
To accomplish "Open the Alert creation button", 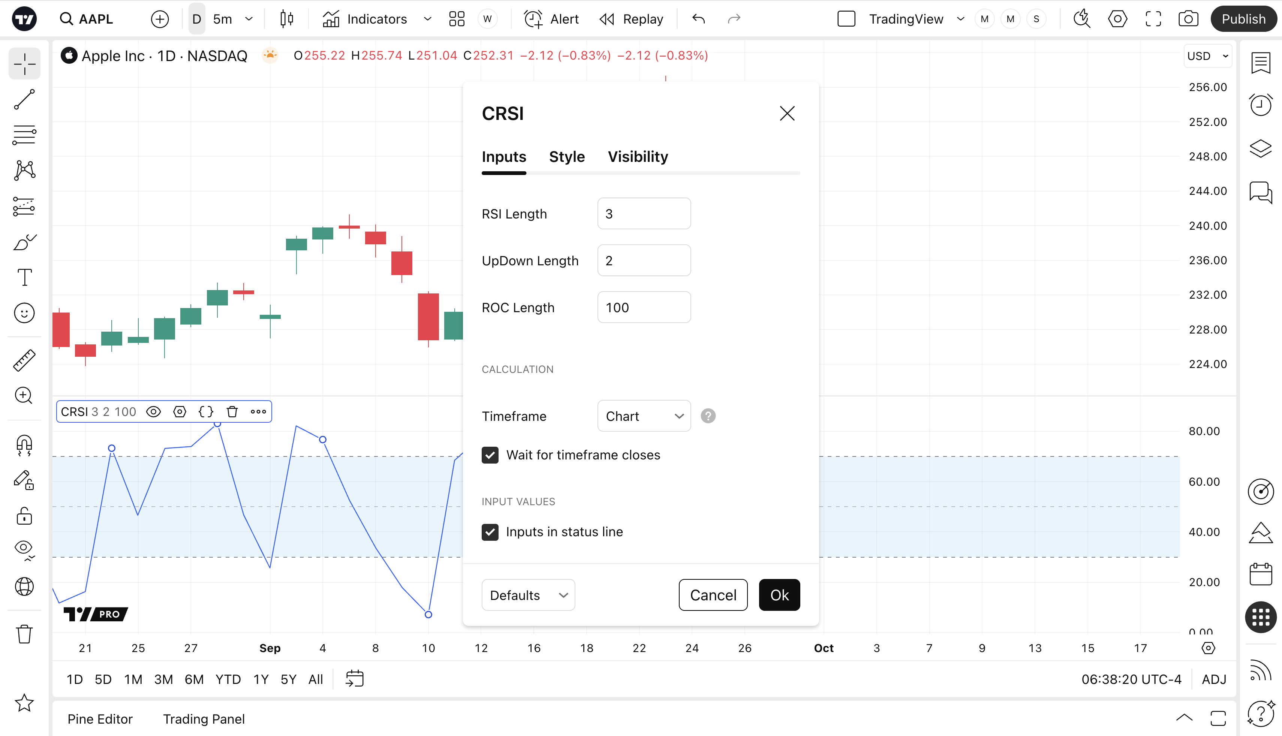I will point(551,19).
